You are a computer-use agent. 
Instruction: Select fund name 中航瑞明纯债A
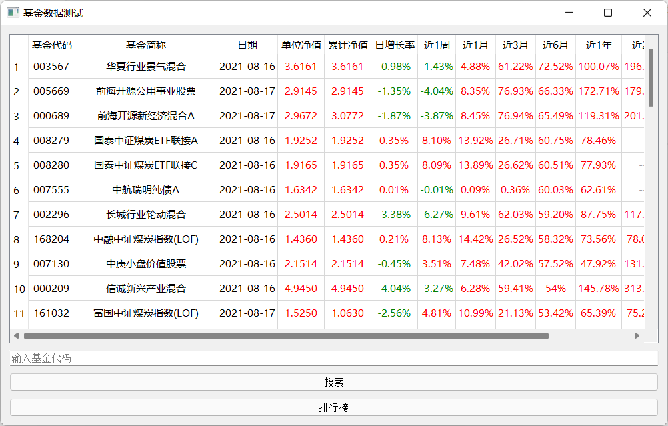tap(146, 190)
